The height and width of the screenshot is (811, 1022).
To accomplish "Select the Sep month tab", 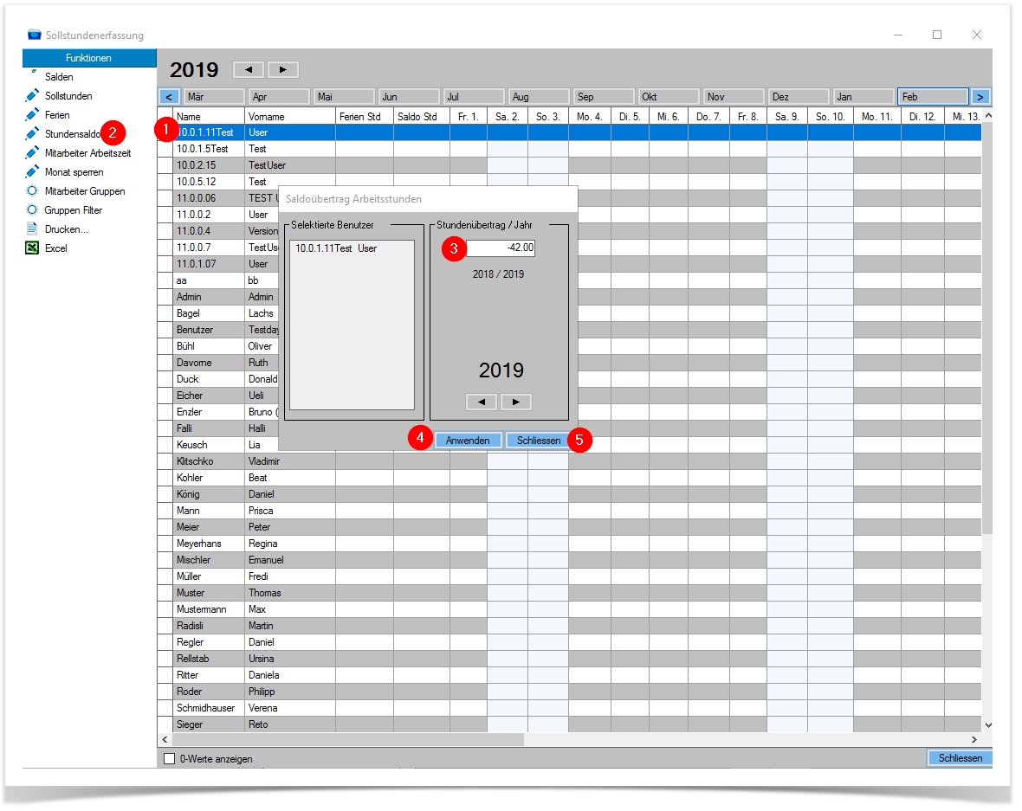I will pos(604,97).
